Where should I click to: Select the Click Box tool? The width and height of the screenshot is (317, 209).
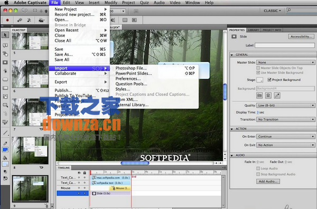click(x=5, y=71)
